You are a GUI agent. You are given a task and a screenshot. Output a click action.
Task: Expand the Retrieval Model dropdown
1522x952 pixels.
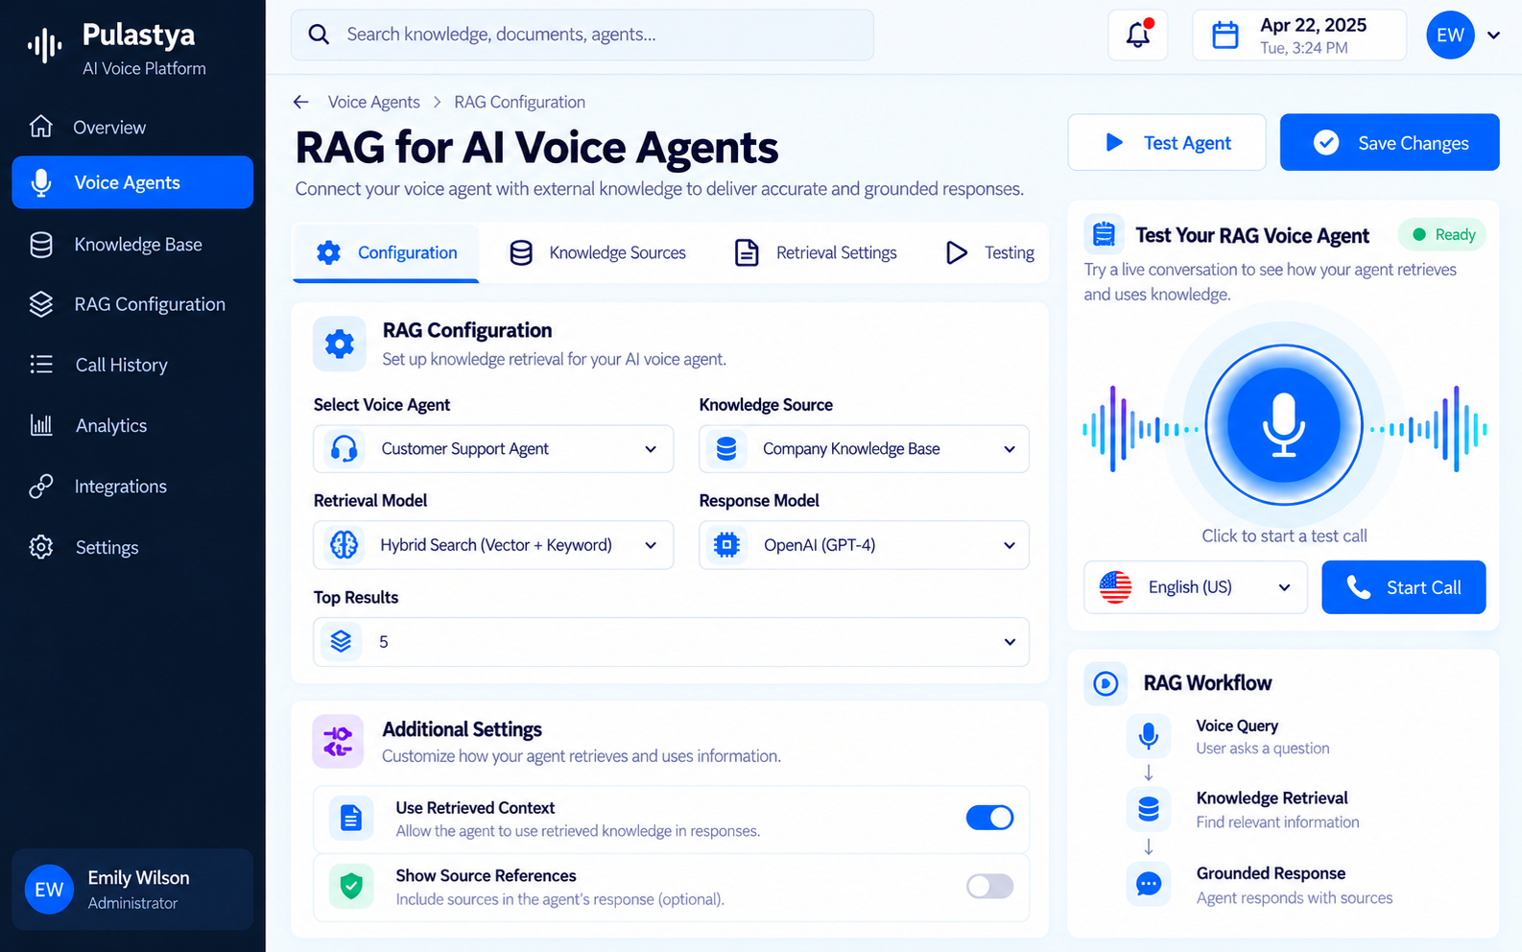coord(493,545)
